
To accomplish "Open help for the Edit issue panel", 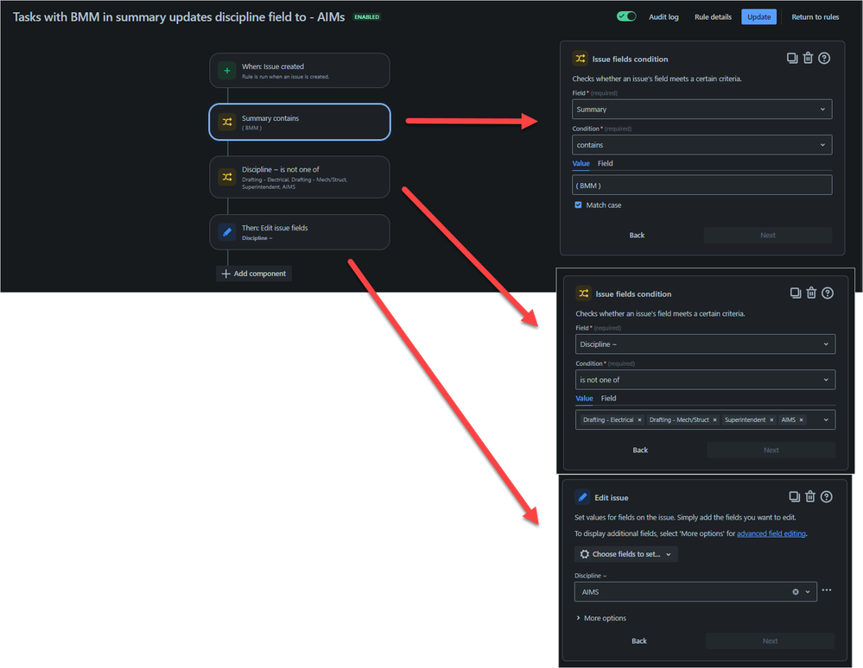I will pyautogui.click(x=826, y=497).
